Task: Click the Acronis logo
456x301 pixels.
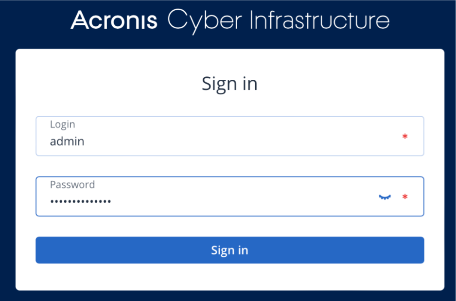Action: click(114, 20)
